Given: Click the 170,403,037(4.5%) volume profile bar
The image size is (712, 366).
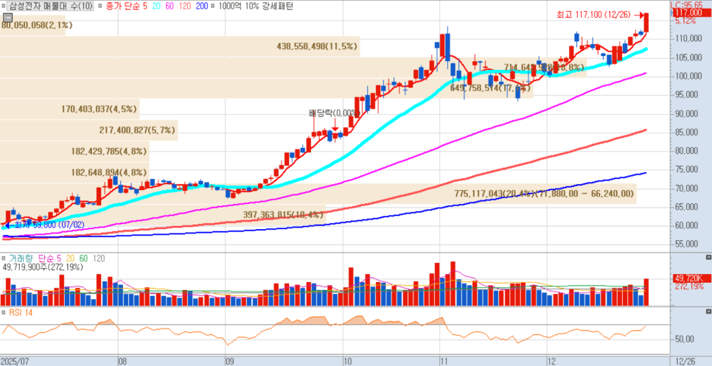Looking at the screenshot, I should pyautogui.click(x=69, y=109).
